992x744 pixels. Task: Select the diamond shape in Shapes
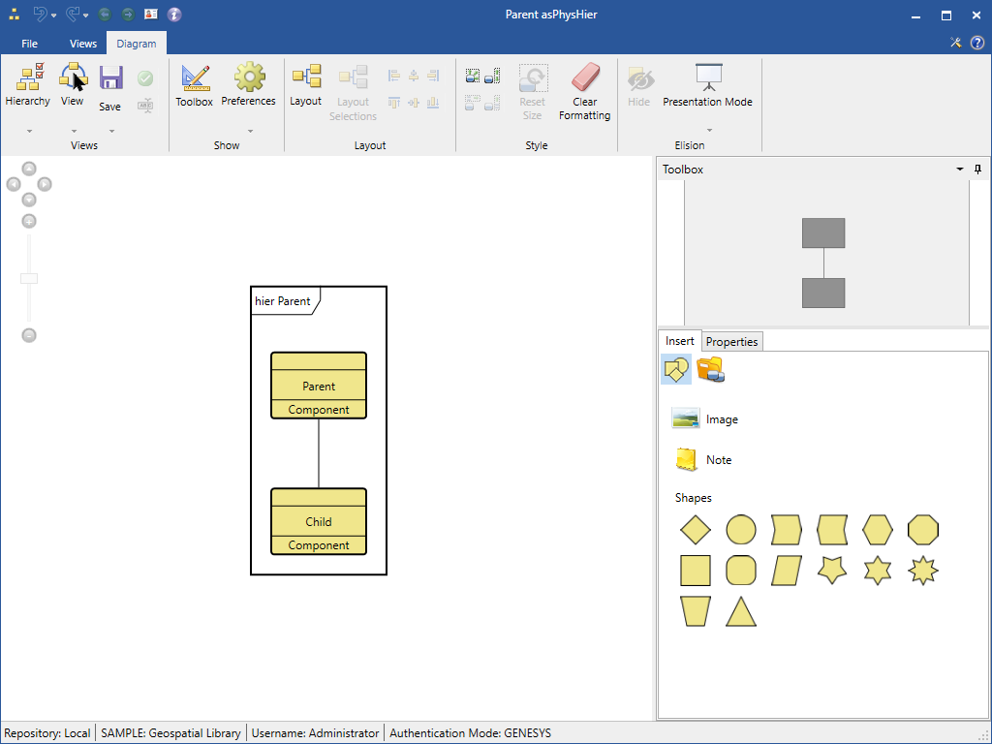tap(696, 530)
